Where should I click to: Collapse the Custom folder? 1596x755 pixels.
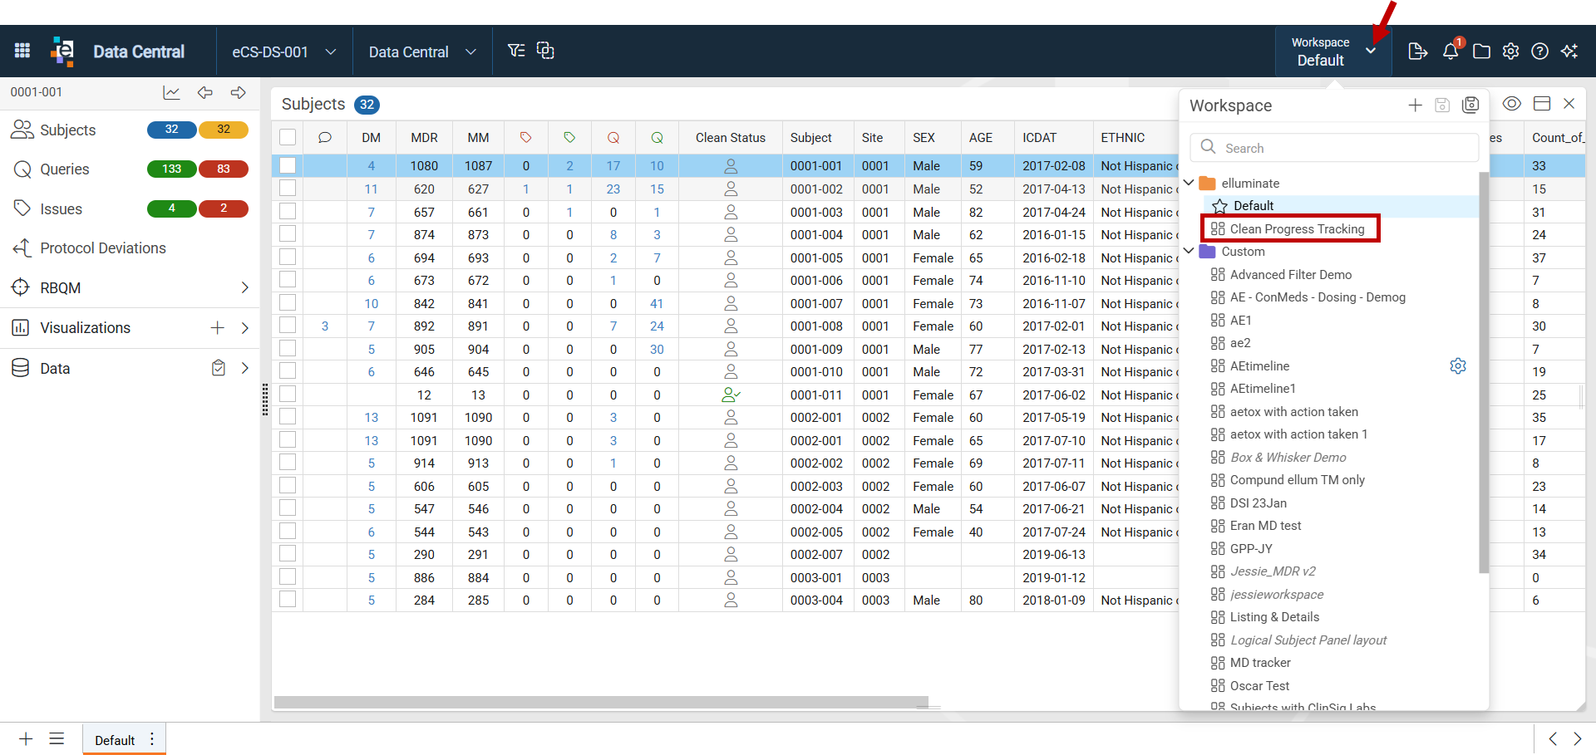coord(1189,251)
